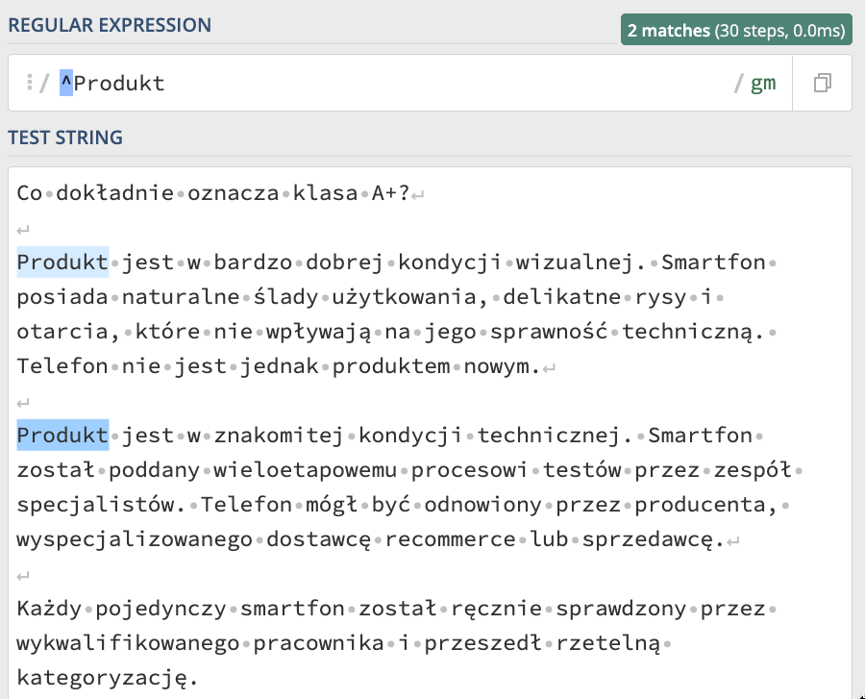Image resolution: width=865 pixels, height=699 pixels.
Task: Open the gm regex flags selector
Action: point(763,84)
